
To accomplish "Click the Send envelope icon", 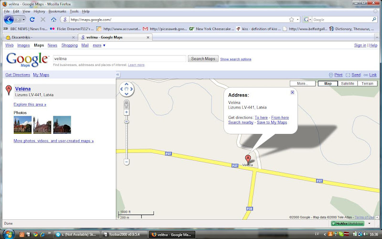I will point(348,75).
